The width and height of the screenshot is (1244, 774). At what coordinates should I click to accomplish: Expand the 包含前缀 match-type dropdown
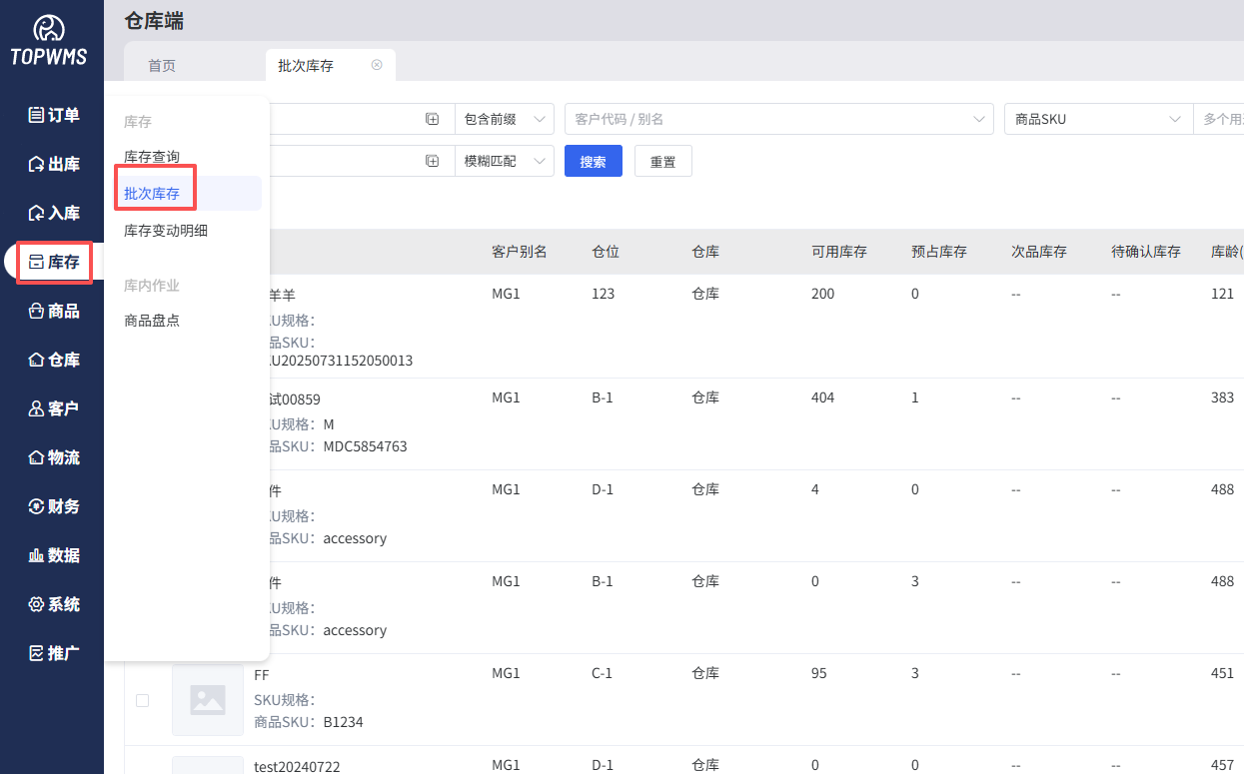click(x=505, y=119)
